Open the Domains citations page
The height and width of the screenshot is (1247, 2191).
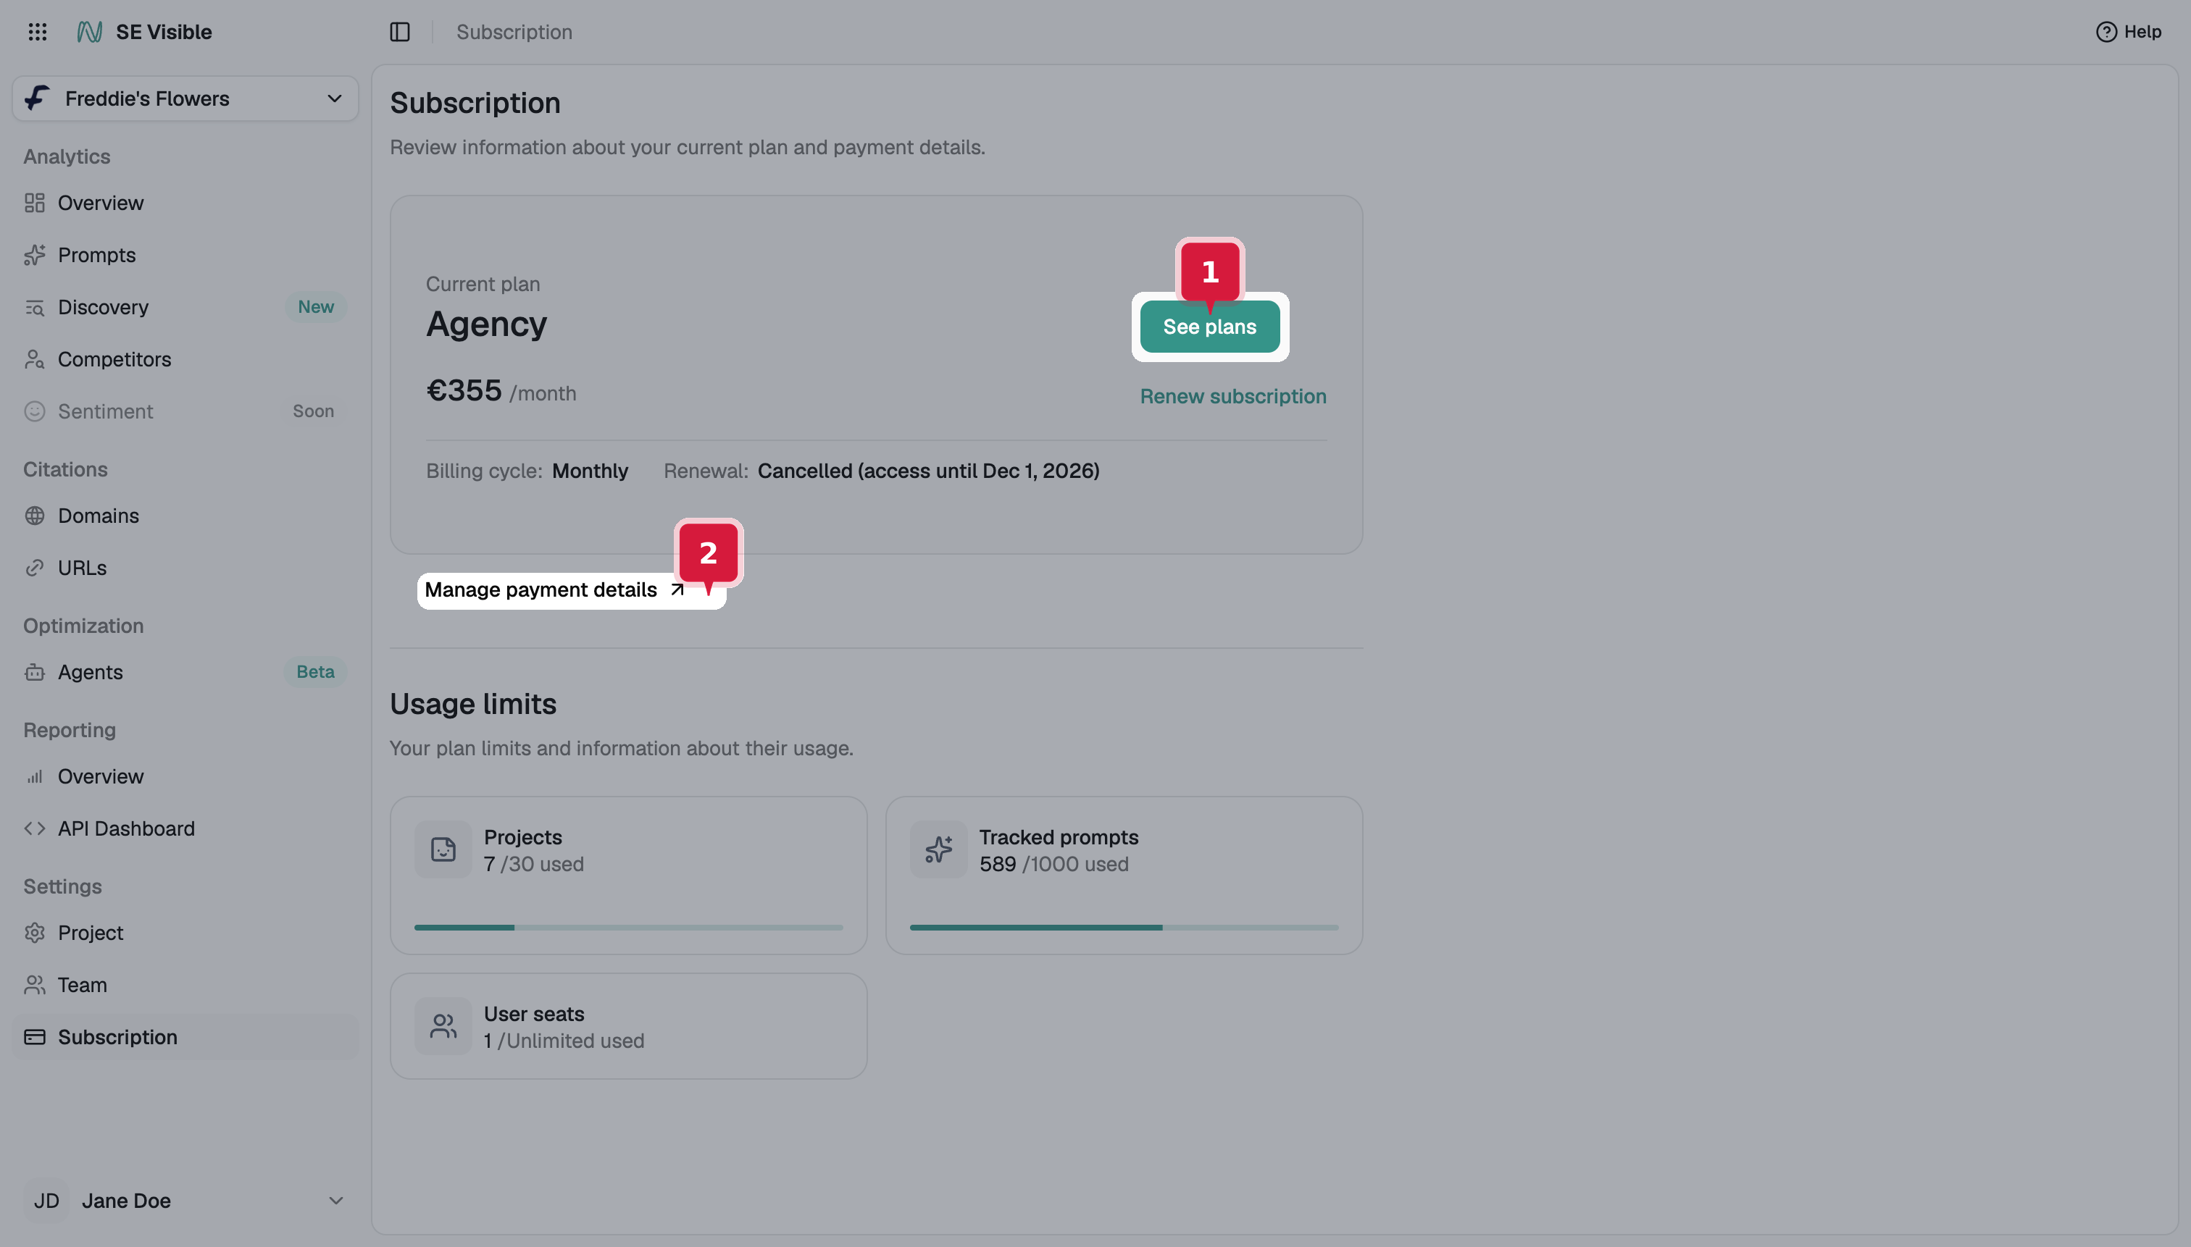tap(184, 516)
